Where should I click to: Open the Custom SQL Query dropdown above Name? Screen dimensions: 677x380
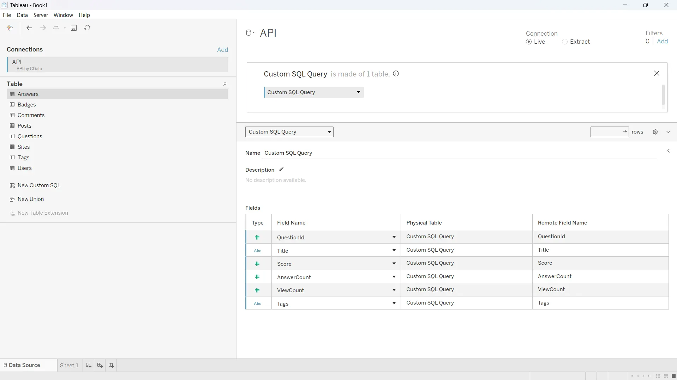coord(289,132)
